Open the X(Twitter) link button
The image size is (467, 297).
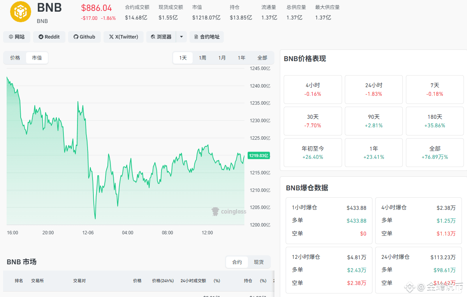(124, 37)
